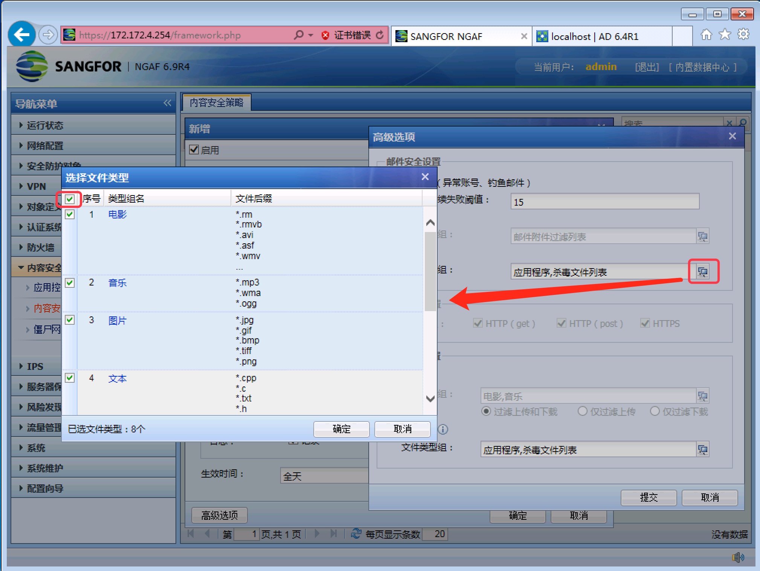Expand the 运行状态 navigation item
This screenshot has width=760, height=571.
coord(44,125)
